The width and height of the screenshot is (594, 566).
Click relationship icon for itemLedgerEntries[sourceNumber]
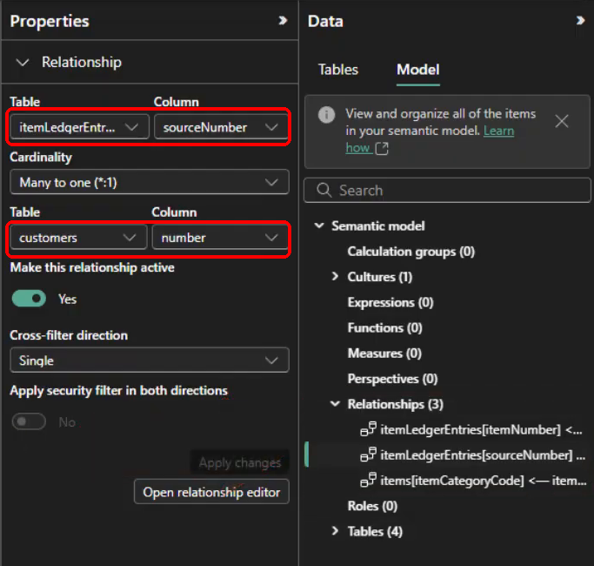(x=368, y=455)
